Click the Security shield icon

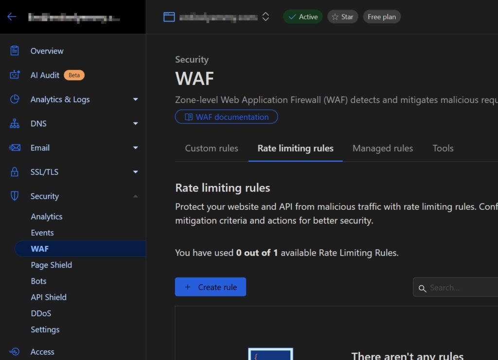coord(15,196)
